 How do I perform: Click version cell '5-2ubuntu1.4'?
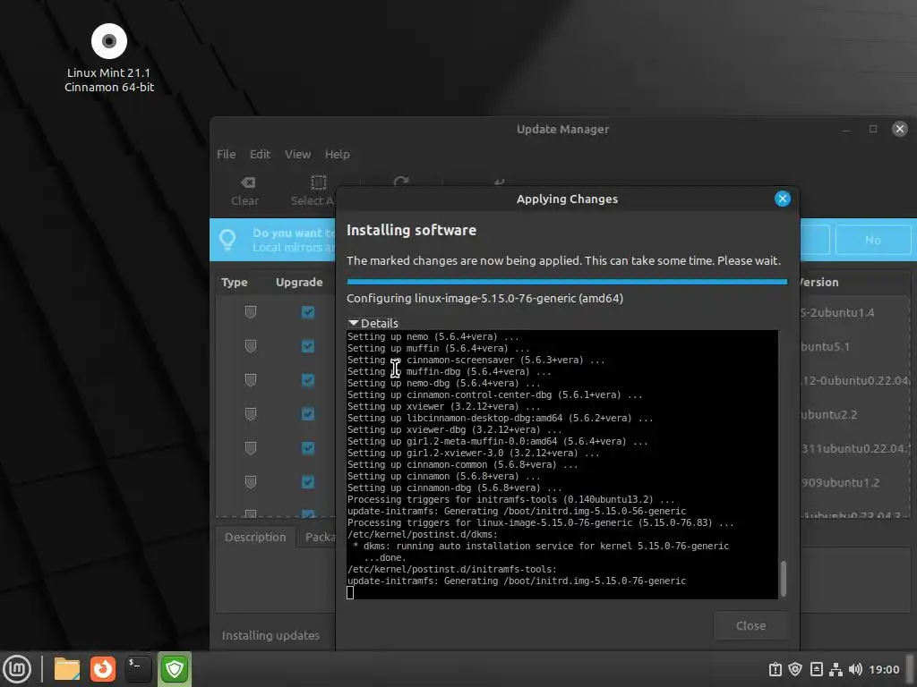pos(837,312)
